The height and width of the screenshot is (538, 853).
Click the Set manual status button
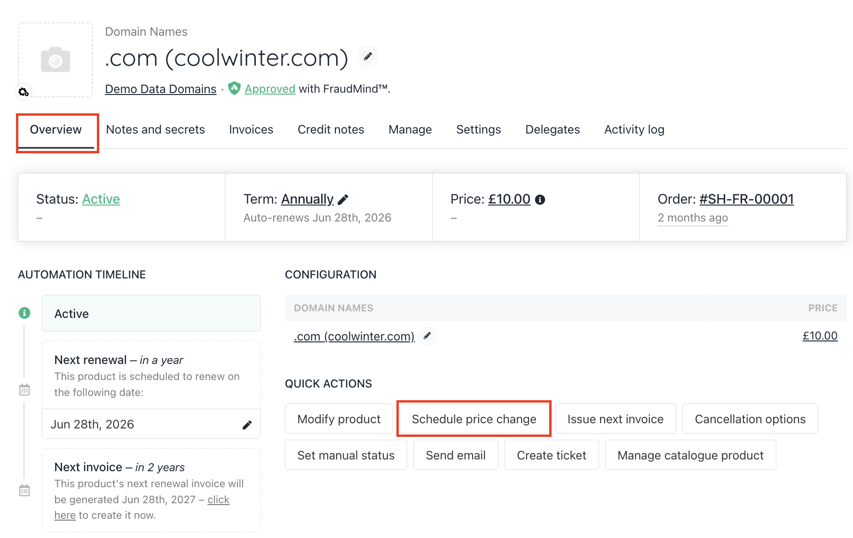coord(346,455)
